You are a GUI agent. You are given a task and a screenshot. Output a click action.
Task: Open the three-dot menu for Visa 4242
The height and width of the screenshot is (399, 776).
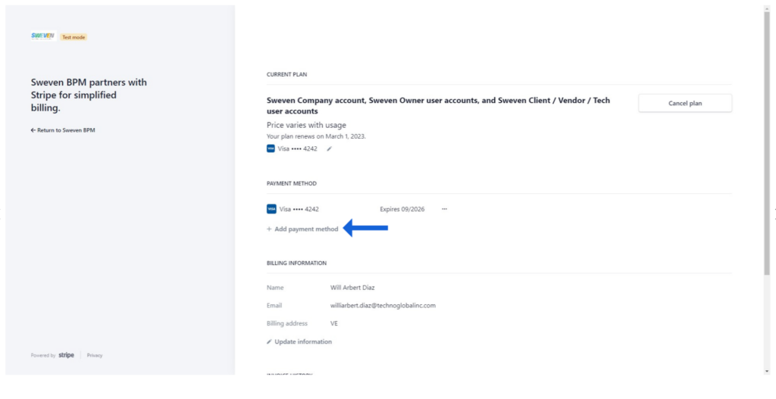[444, 209]
